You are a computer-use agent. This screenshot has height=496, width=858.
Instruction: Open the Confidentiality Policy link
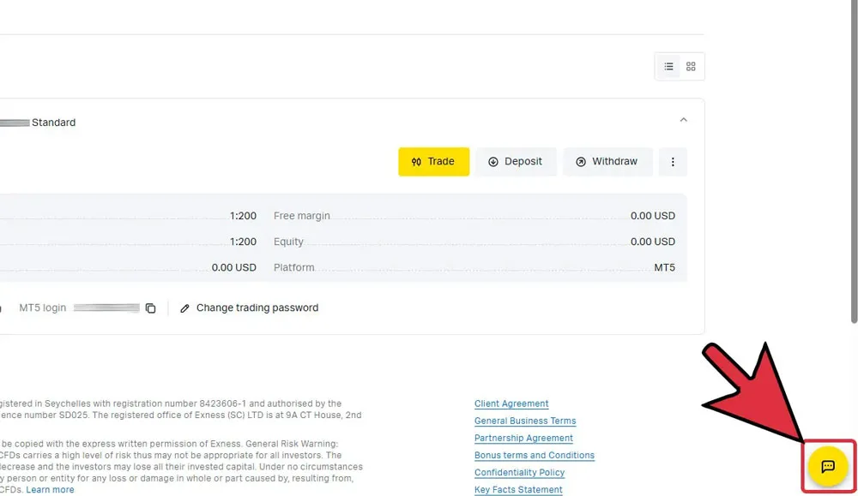(x=519, y=473)
